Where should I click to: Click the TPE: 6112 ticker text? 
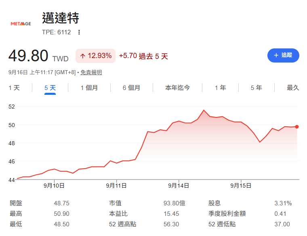click(57, 32)
